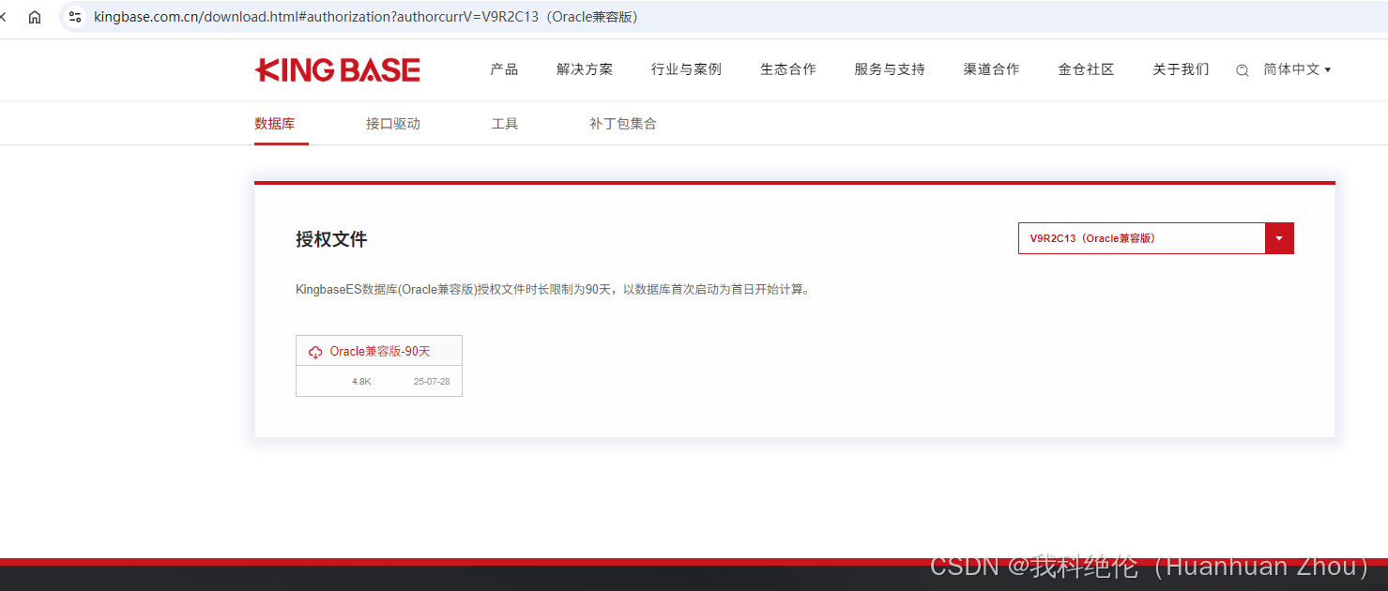Image resolution: width=1388 pixels, height=591 pixels.
Task: Open the site information icon in address bar
Action: pos(76,17)
